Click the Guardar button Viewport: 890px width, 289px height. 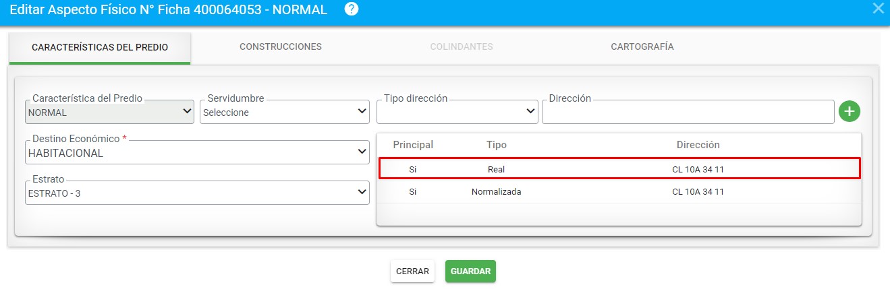pos(470,271)
